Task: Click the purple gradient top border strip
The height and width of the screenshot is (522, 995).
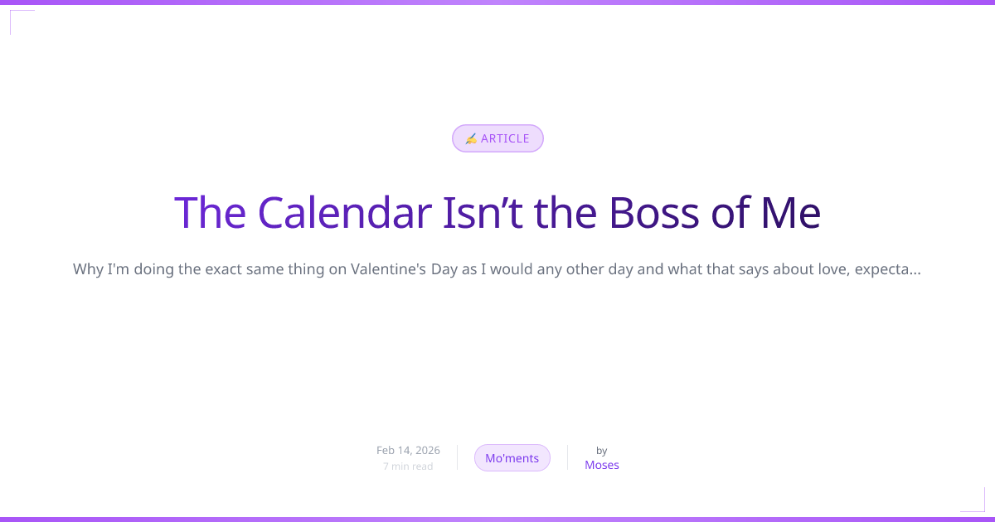Action: (498, 2)
